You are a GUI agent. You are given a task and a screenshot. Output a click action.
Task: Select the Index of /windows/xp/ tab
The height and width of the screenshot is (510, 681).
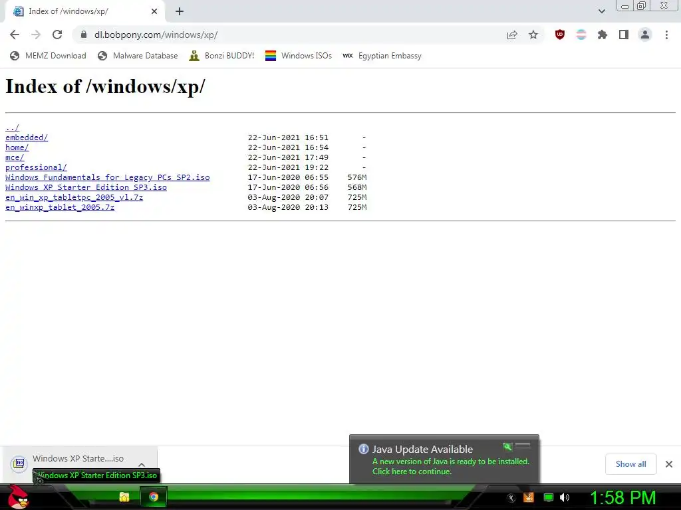(85, 12)
